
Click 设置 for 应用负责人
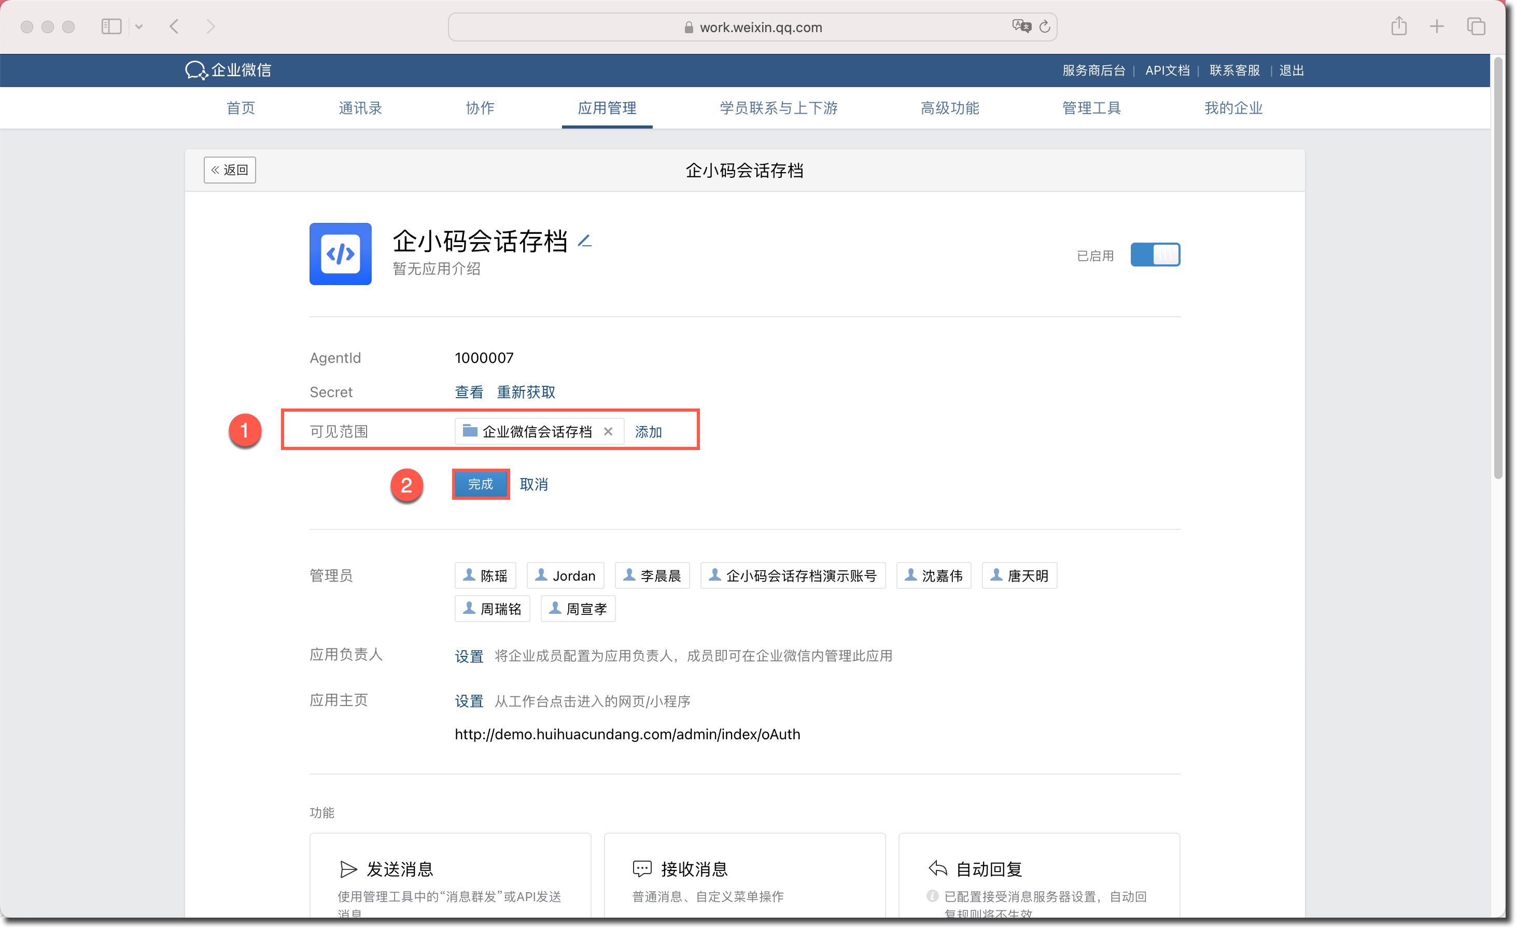click(469, 656)
